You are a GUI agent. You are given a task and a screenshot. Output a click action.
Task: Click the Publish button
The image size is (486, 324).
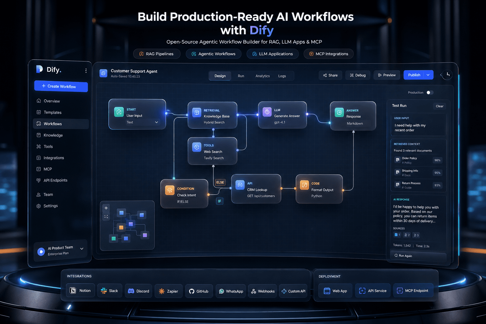click(414, 75)
